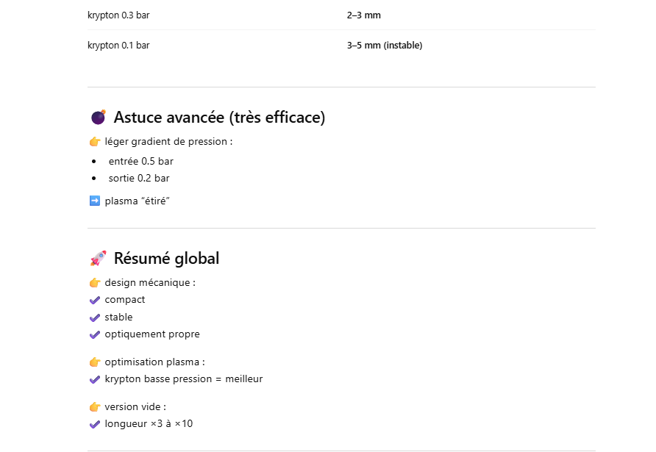This screenshot has width=656, height=452.
Task: Click the blue arrow emoji before plasma
Action: click(x=95, y=201)
